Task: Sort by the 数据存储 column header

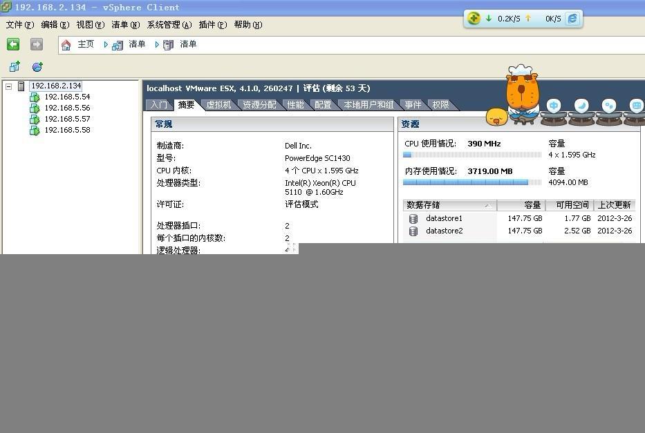Action: pyautogui.click(x=449, y=205)
